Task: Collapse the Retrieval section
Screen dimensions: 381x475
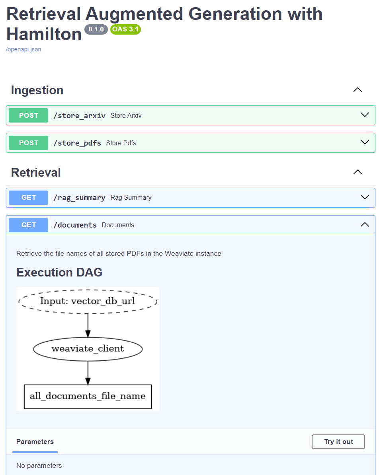Action: 357,172
